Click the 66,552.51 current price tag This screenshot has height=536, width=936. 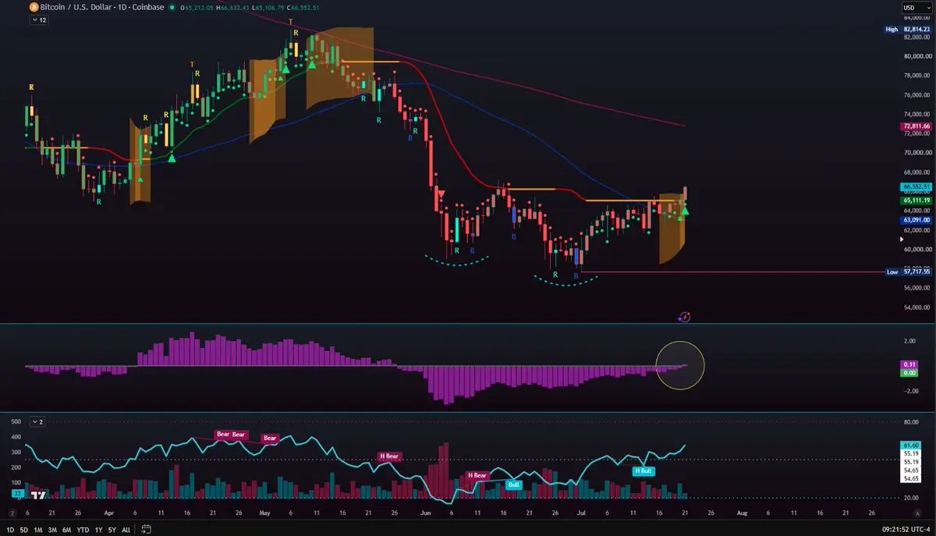click(916, 187)
